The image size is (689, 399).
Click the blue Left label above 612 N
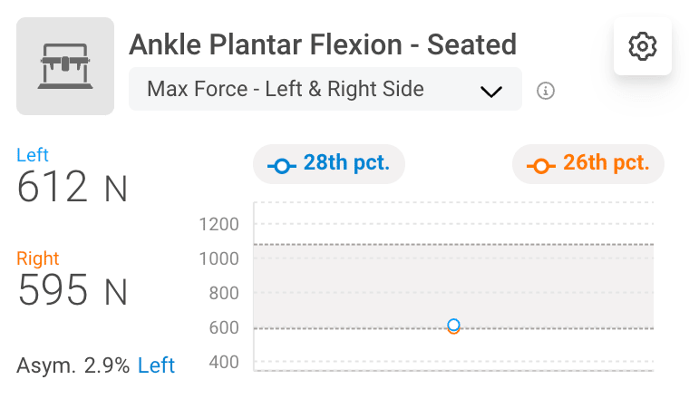click(32, 155)
